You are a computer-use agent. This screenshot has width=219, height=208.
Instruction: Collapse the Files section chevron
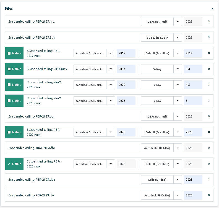coord(212,9)
